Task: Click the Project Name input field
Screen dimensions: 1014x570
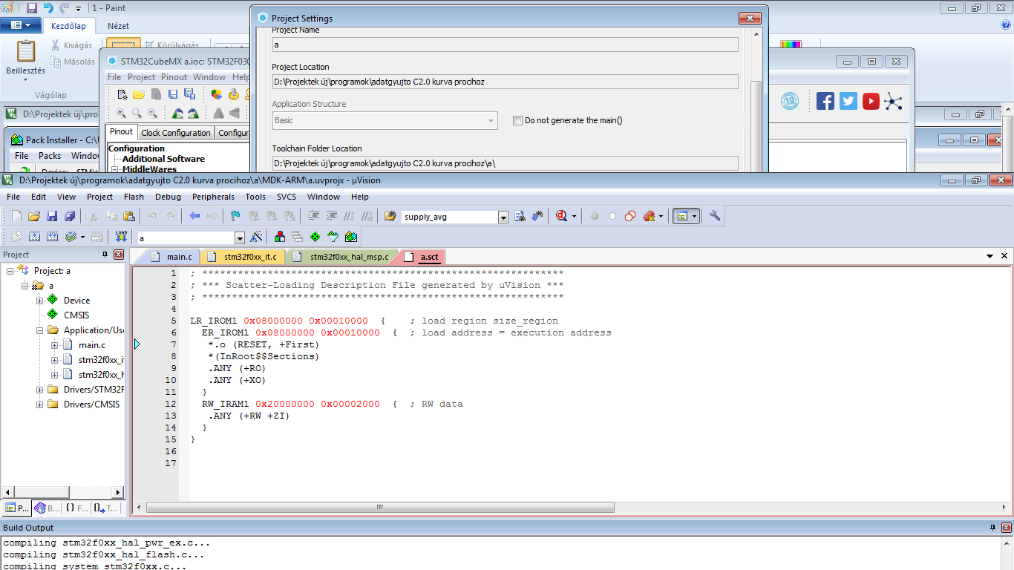Action: 505,45
